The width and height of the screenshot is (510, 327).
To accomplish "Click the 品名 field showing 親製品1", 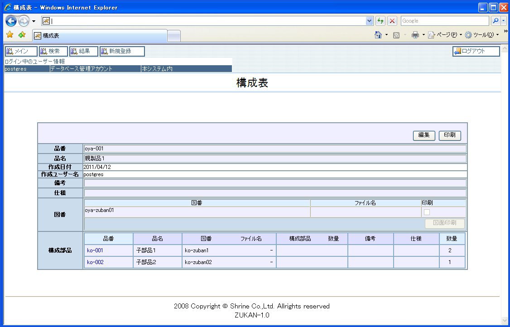I will (275, 159).
